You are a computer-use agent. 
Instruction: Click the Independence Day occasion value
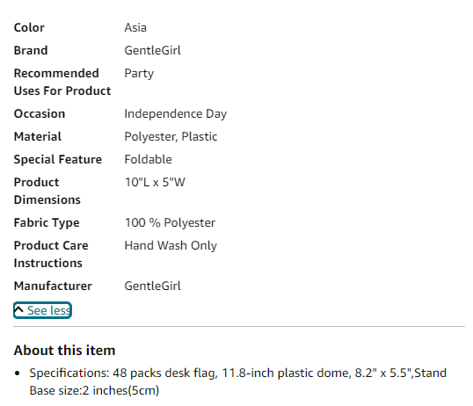tap(176, 114)
